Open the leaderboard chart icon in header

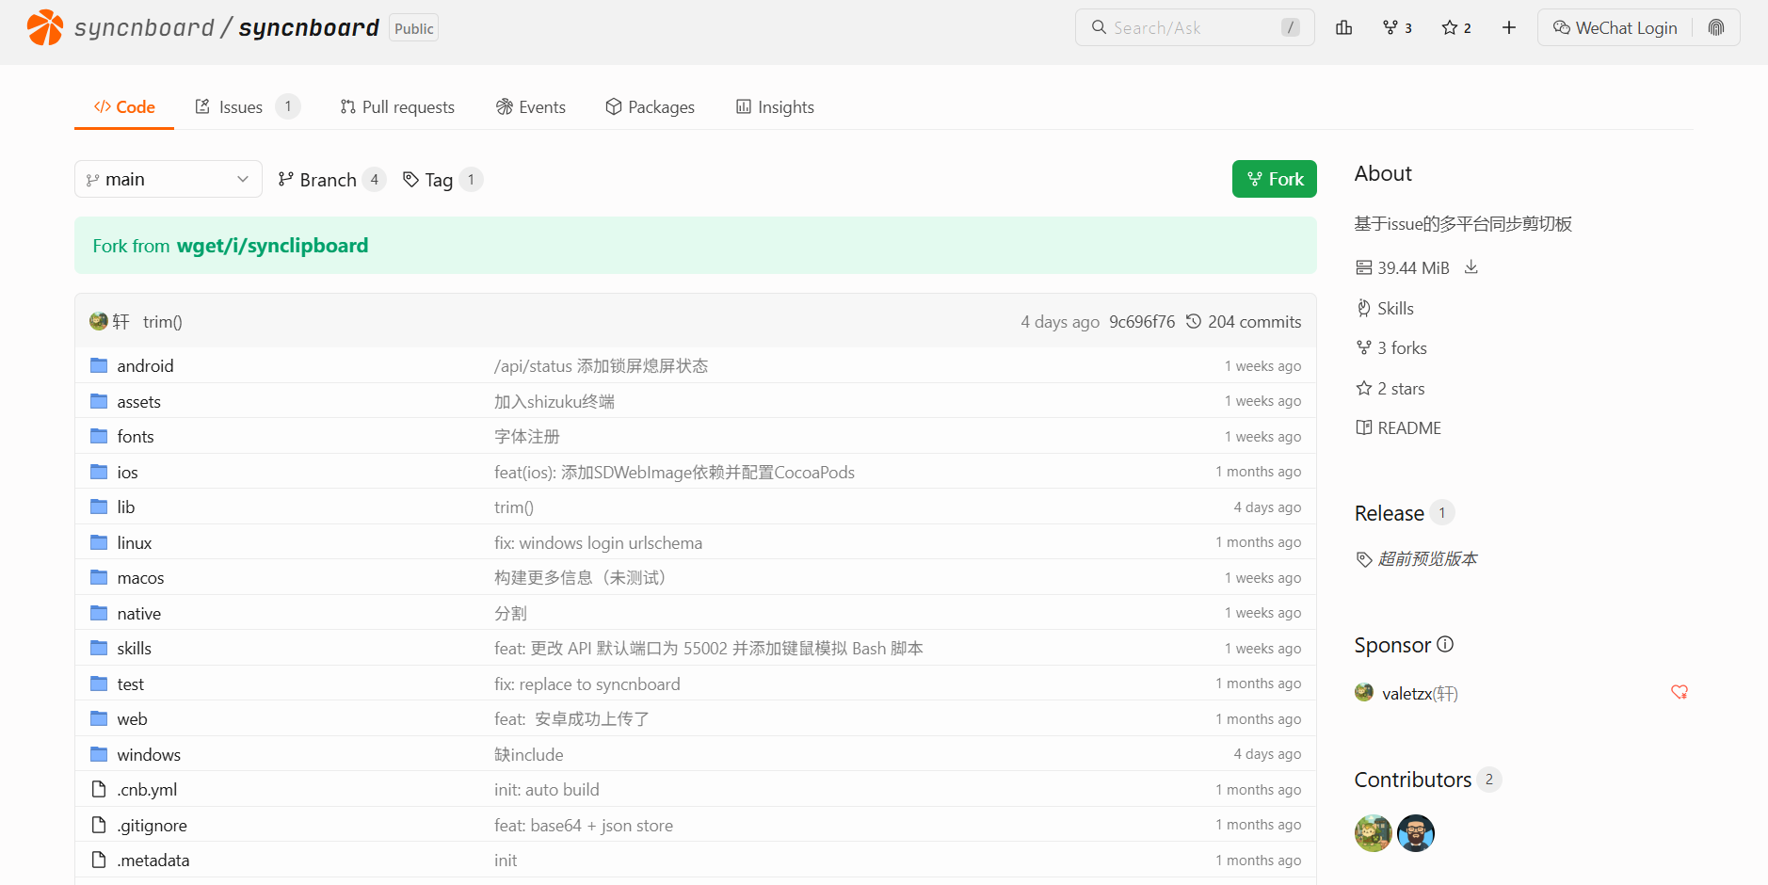tap(1343, 27)
